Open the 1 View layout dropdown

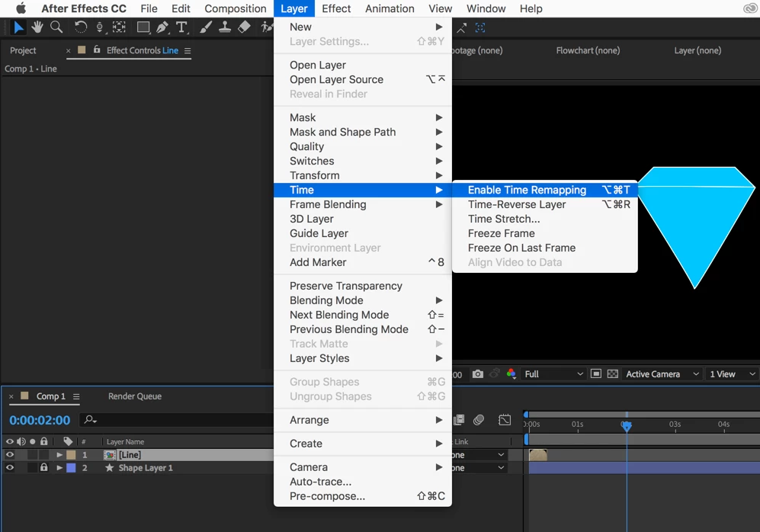tap(733, 374)
